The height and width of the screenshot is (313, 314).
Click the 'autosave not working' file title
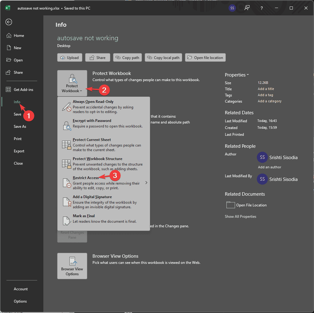coord(88,38)
